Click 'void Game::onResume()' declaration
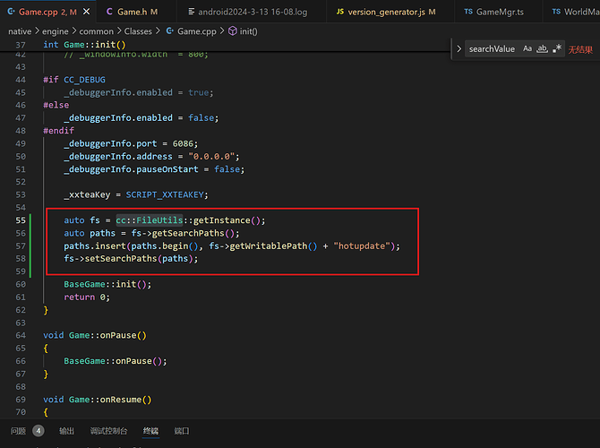The height and width of the screenshot is (448, 600). click(98, 400)
